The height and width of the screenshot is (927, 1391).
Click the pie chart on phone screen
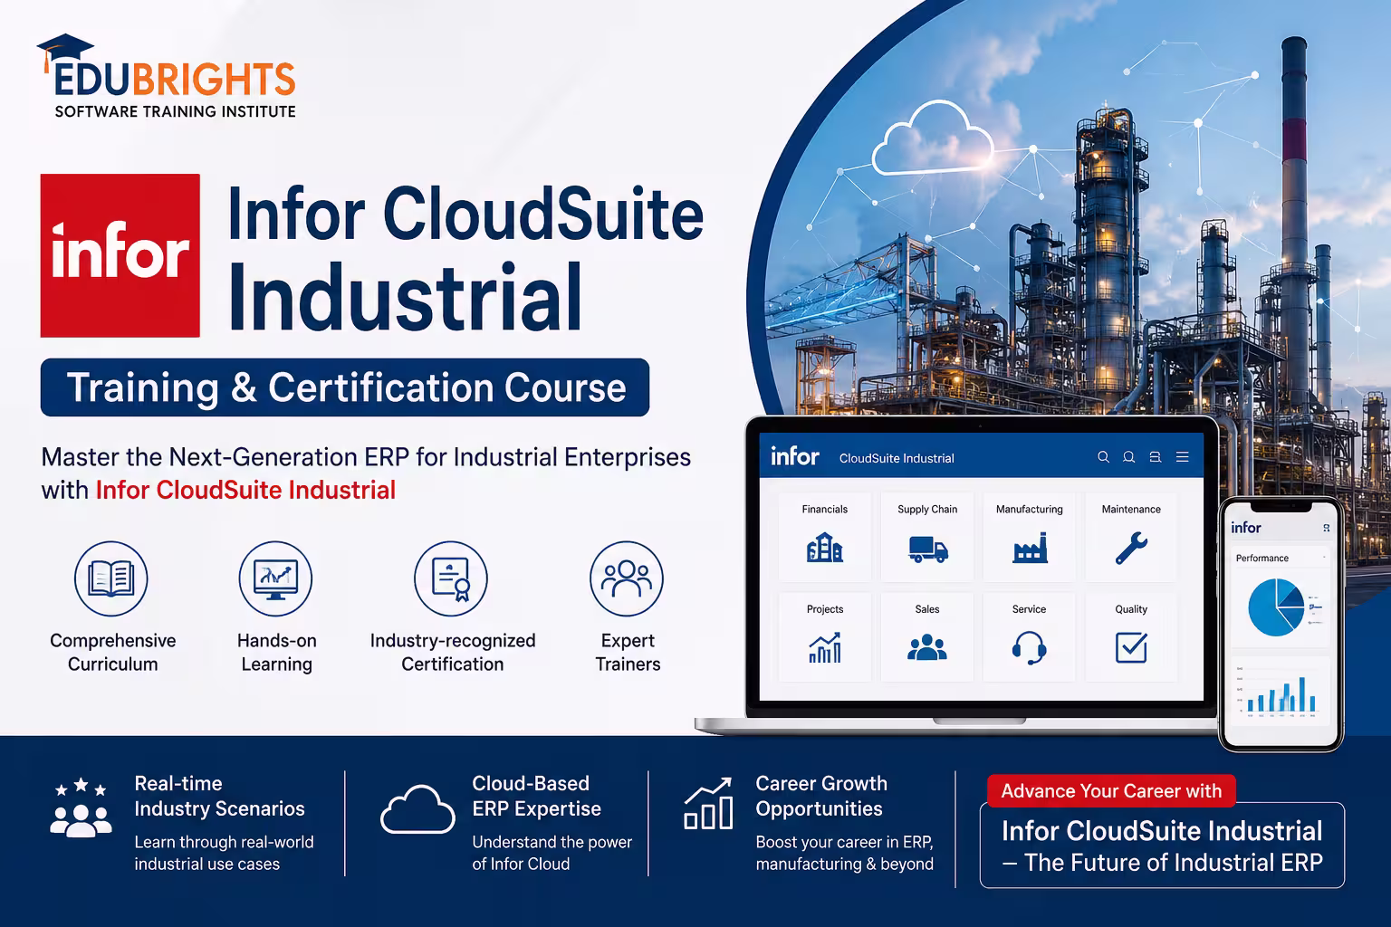tap(1277, 607)
